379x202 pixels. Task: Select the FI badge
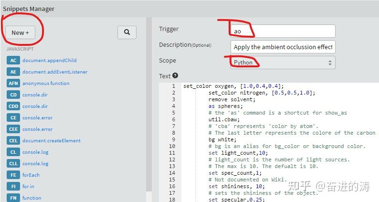(13, 187)
